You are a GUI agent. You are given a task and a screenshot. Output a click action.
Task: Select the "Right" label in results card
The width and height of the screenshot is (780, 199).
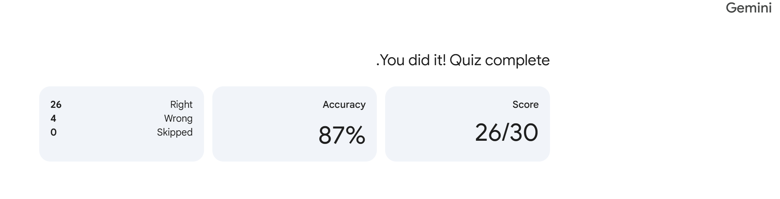point(181,104)
